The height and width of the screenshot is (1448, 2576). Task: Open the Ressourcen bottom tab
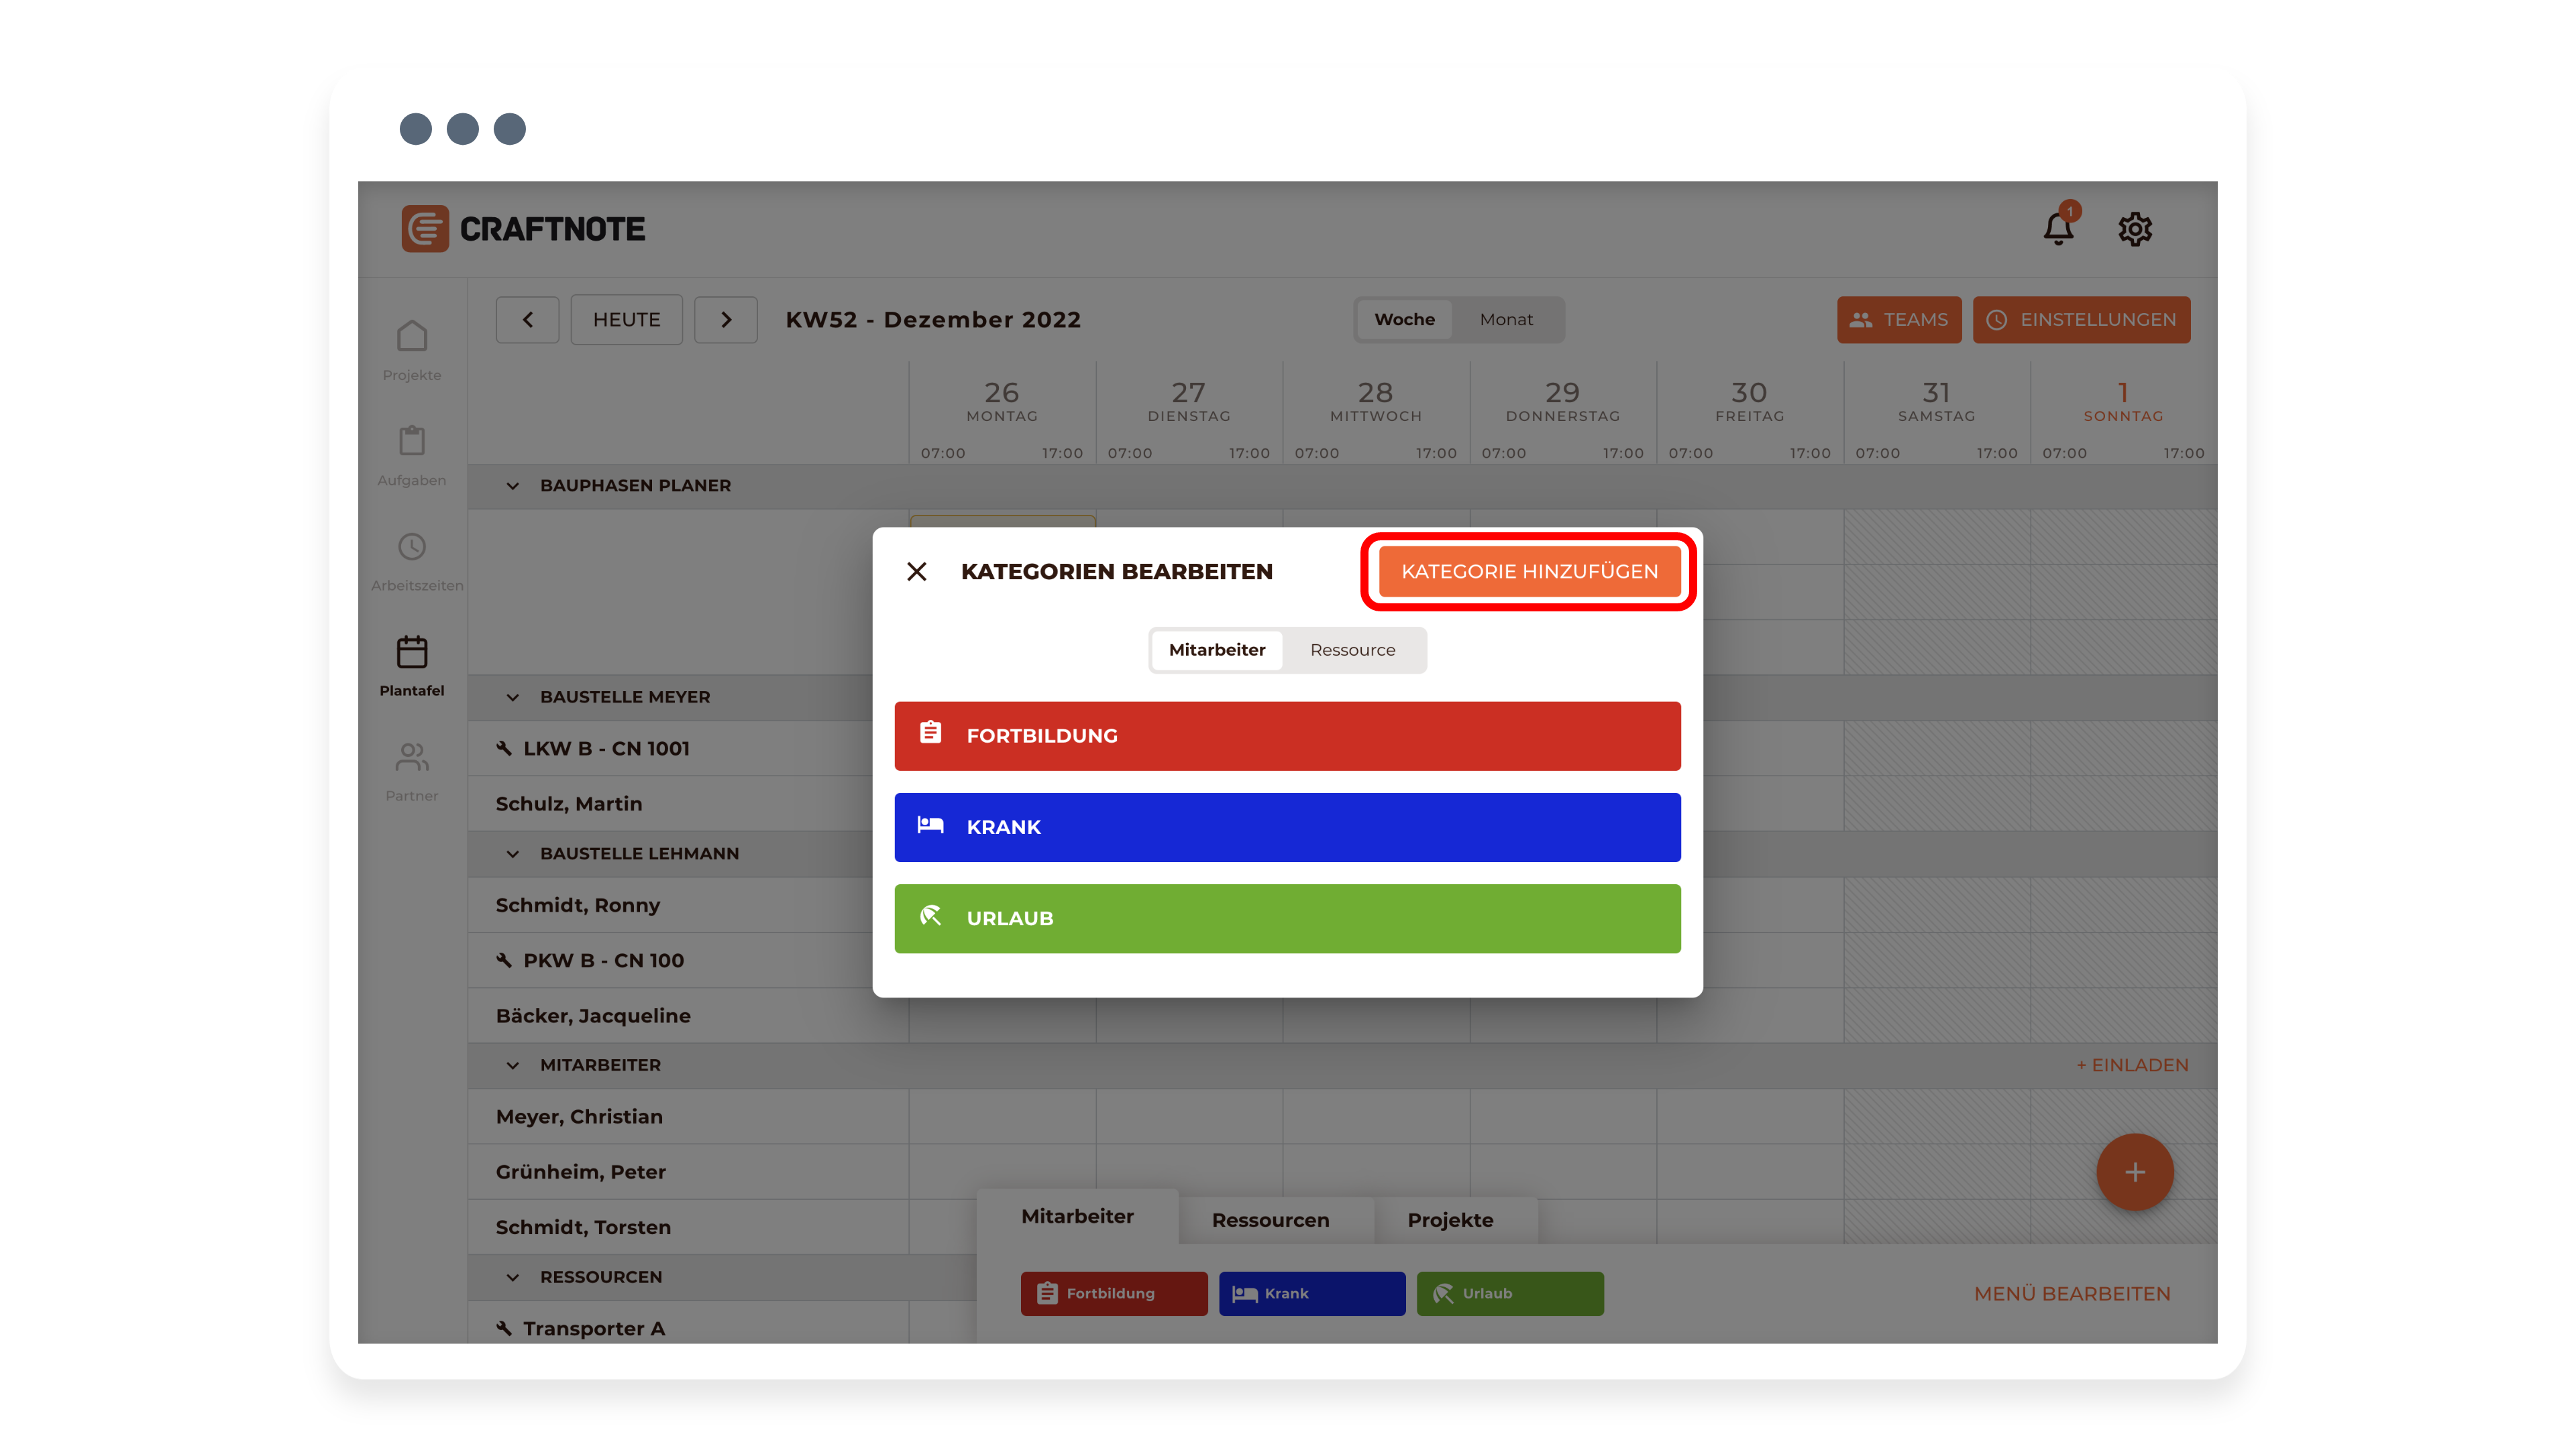[x=1270, y=1220]
